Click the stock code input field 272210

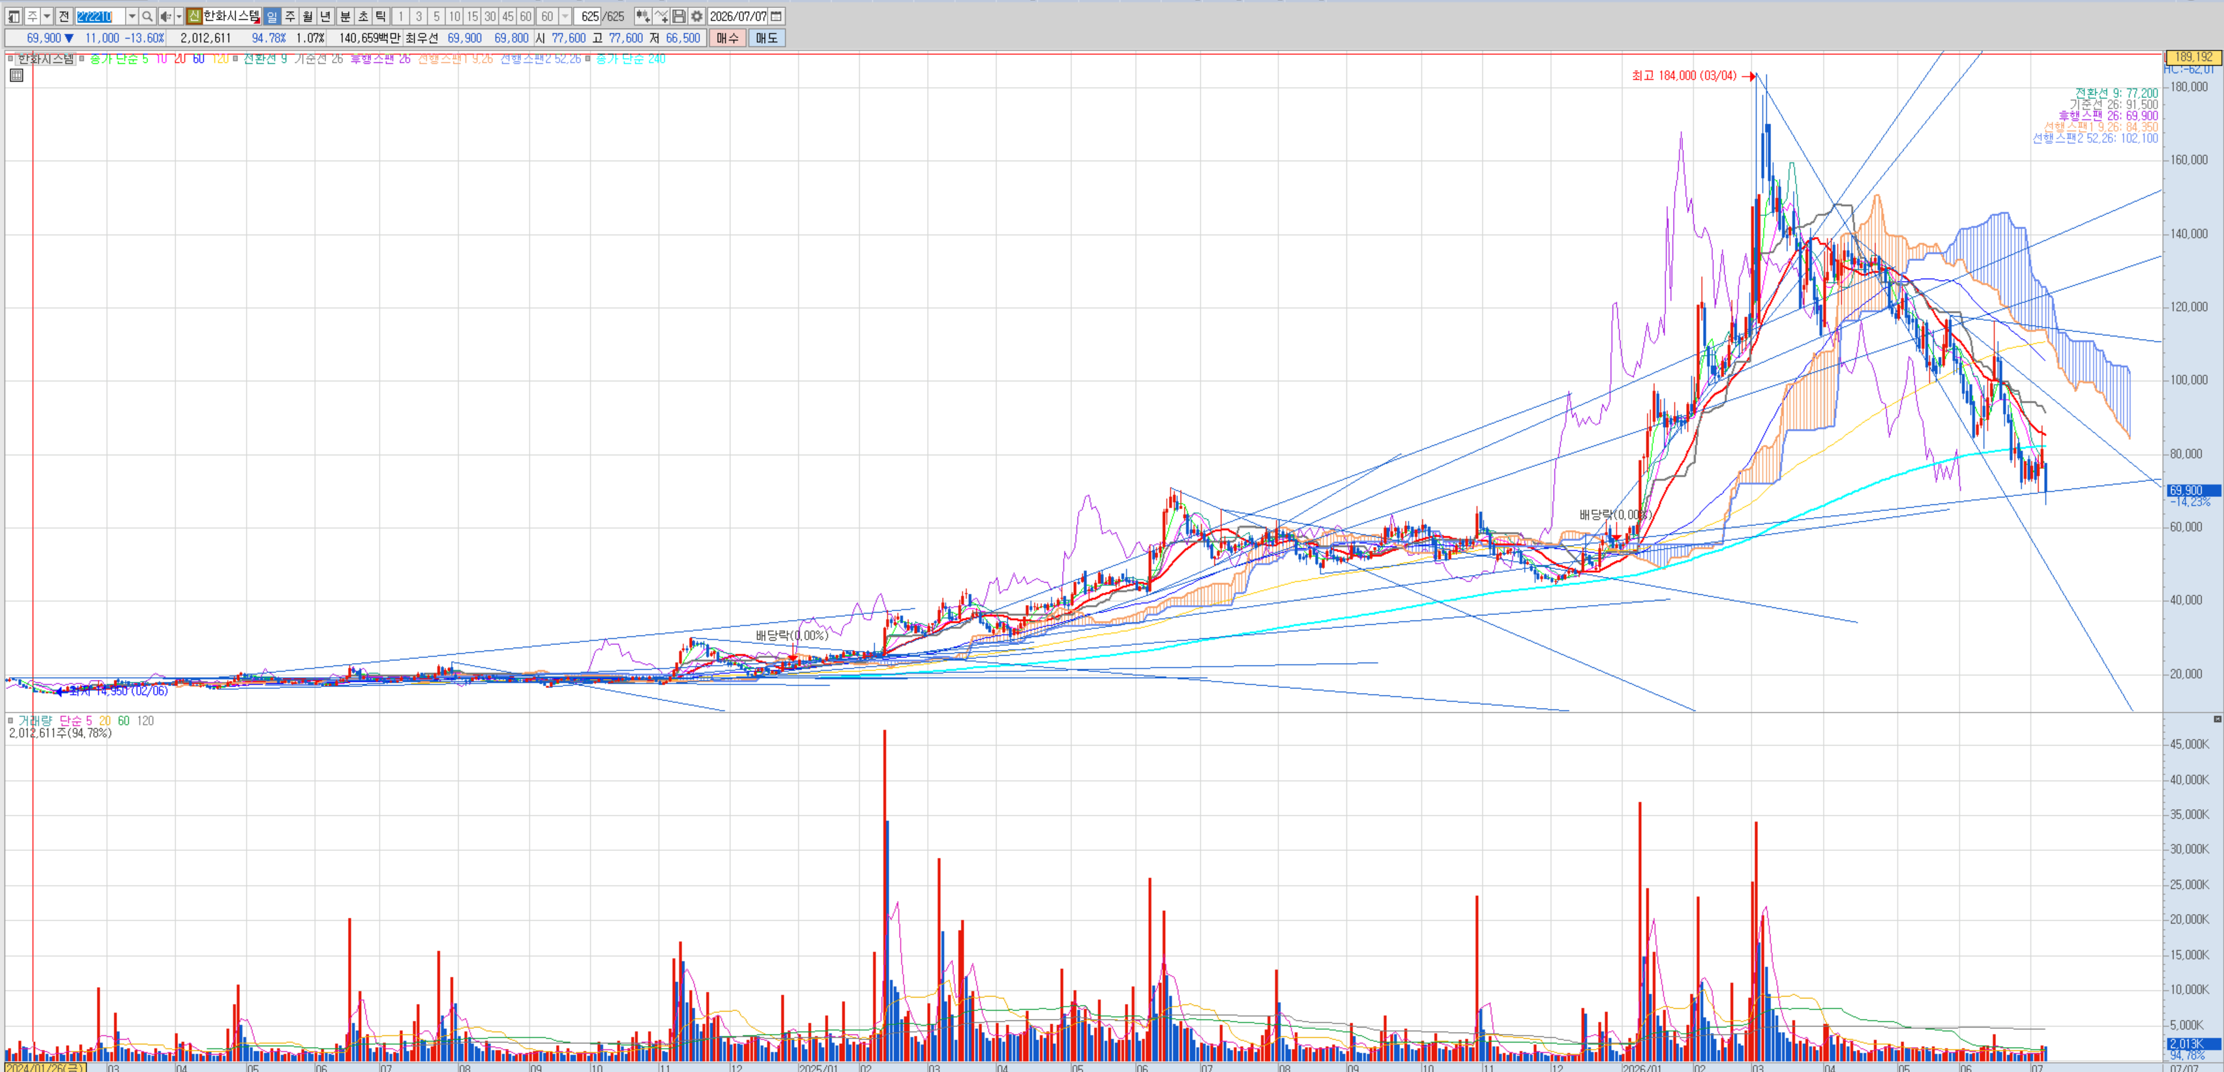point(100,16)
